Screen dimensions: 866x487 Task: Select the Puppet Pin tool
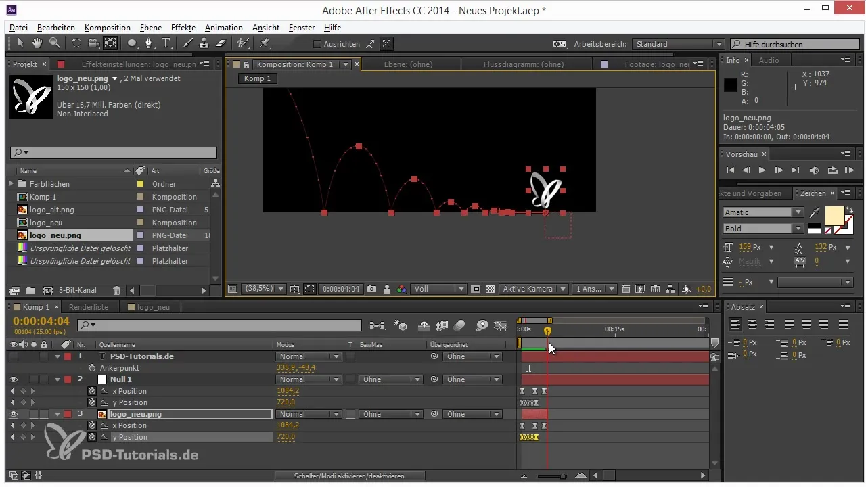(x=265, y=43)
